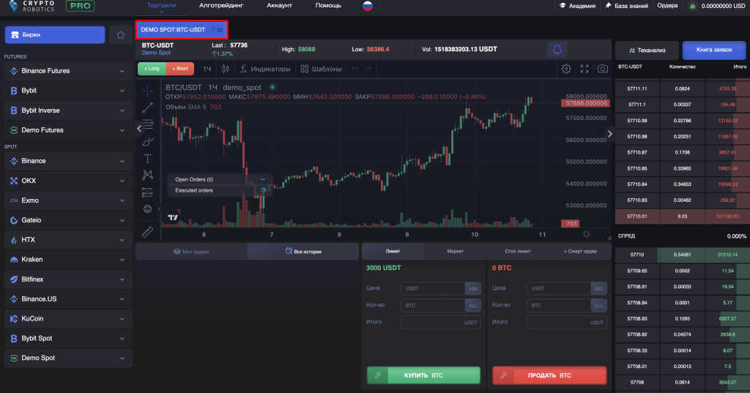Collapse the chart with left arrow handle
The height and width of the screenshot is (393, 750).
pyautogui.click(x=139, y=128)
